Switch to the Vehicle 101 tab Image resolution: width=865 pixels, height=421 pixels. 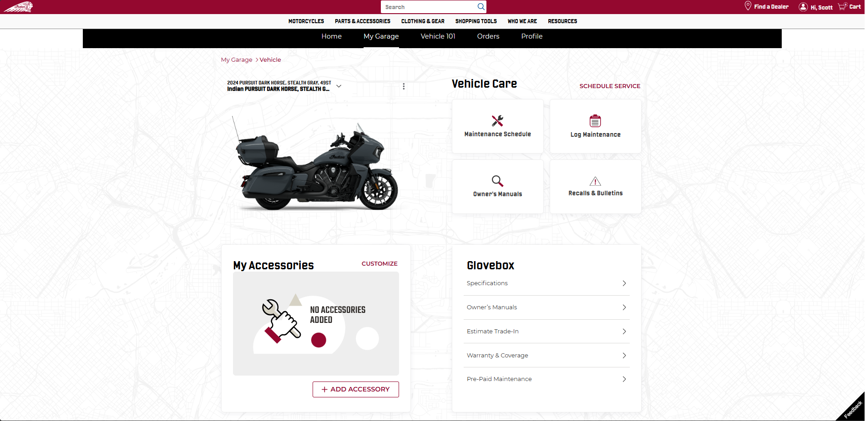pos(438,36)
